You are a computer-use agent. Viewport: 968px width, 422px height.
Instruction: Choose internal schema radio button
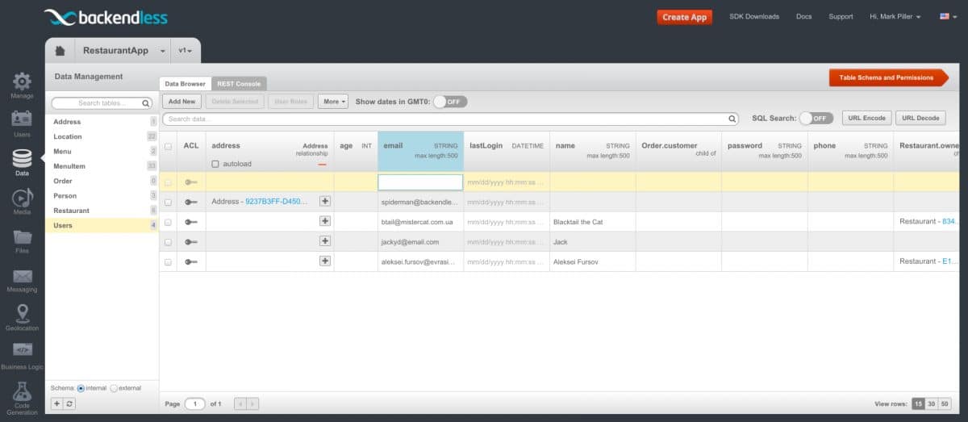click(x=81, y=388)
